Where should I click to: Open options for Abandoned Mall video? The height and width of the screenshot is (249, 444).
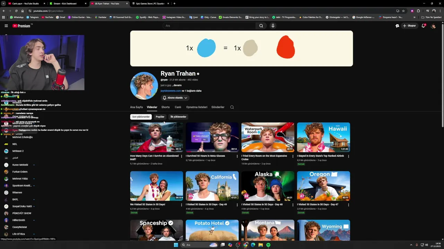point(181,156)
